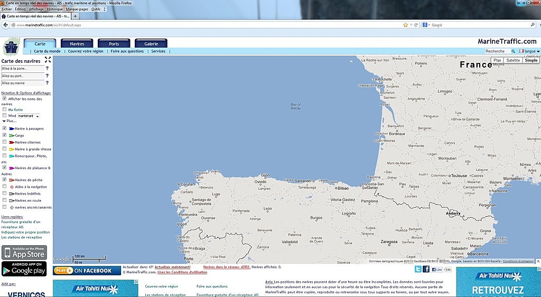This screenshot has height=297, width=541.
Task: Click the navigation aids diamond icon
Action: click(x=12, y=187)
